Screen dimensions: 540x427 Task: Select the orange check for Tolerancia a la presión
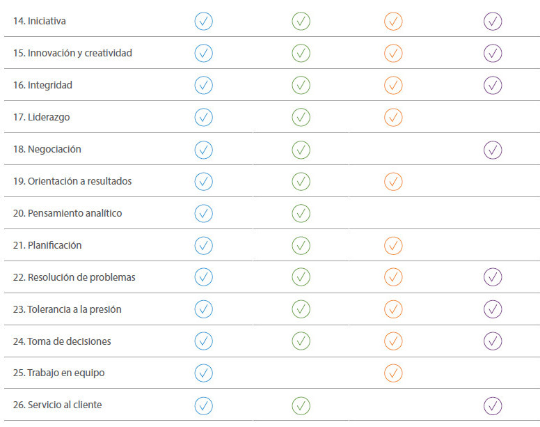pos(393,309)
